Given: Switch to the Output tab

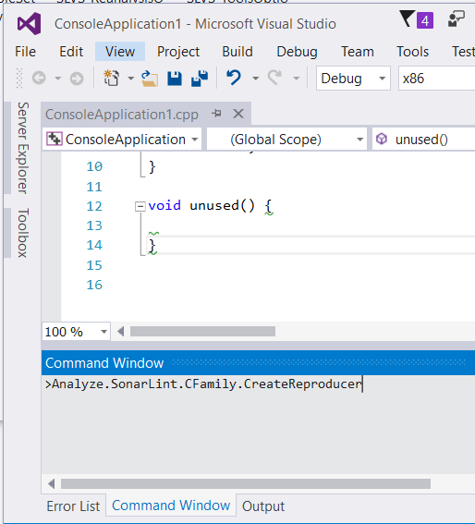Looking at the screenshot, I should coord(263,506).
